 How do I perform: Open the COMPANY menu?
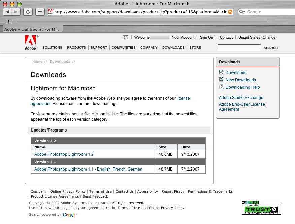coord(149,47)
